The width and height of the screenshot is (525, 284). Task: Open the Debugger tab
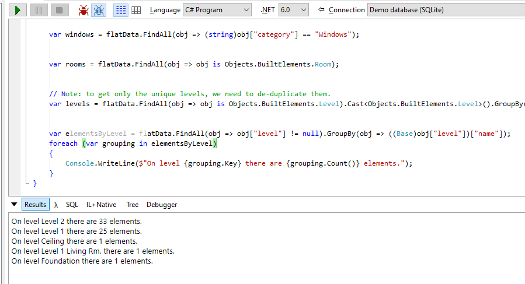point(162,205)
